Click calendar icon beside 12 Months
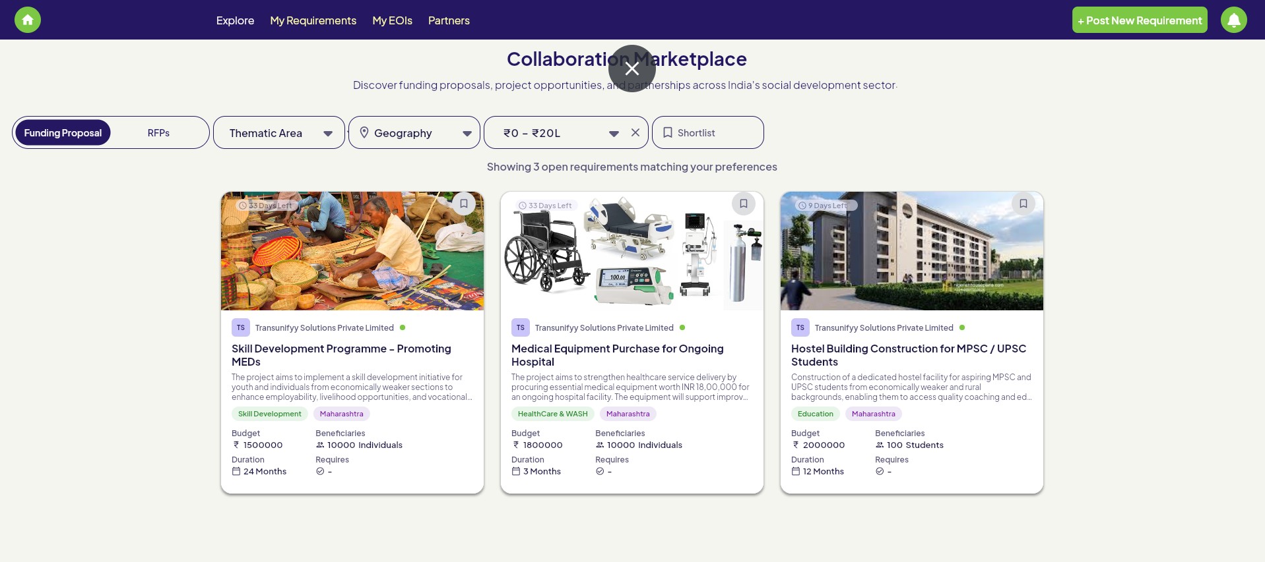Screen dimensions: 1265x562 pos(796,471)
